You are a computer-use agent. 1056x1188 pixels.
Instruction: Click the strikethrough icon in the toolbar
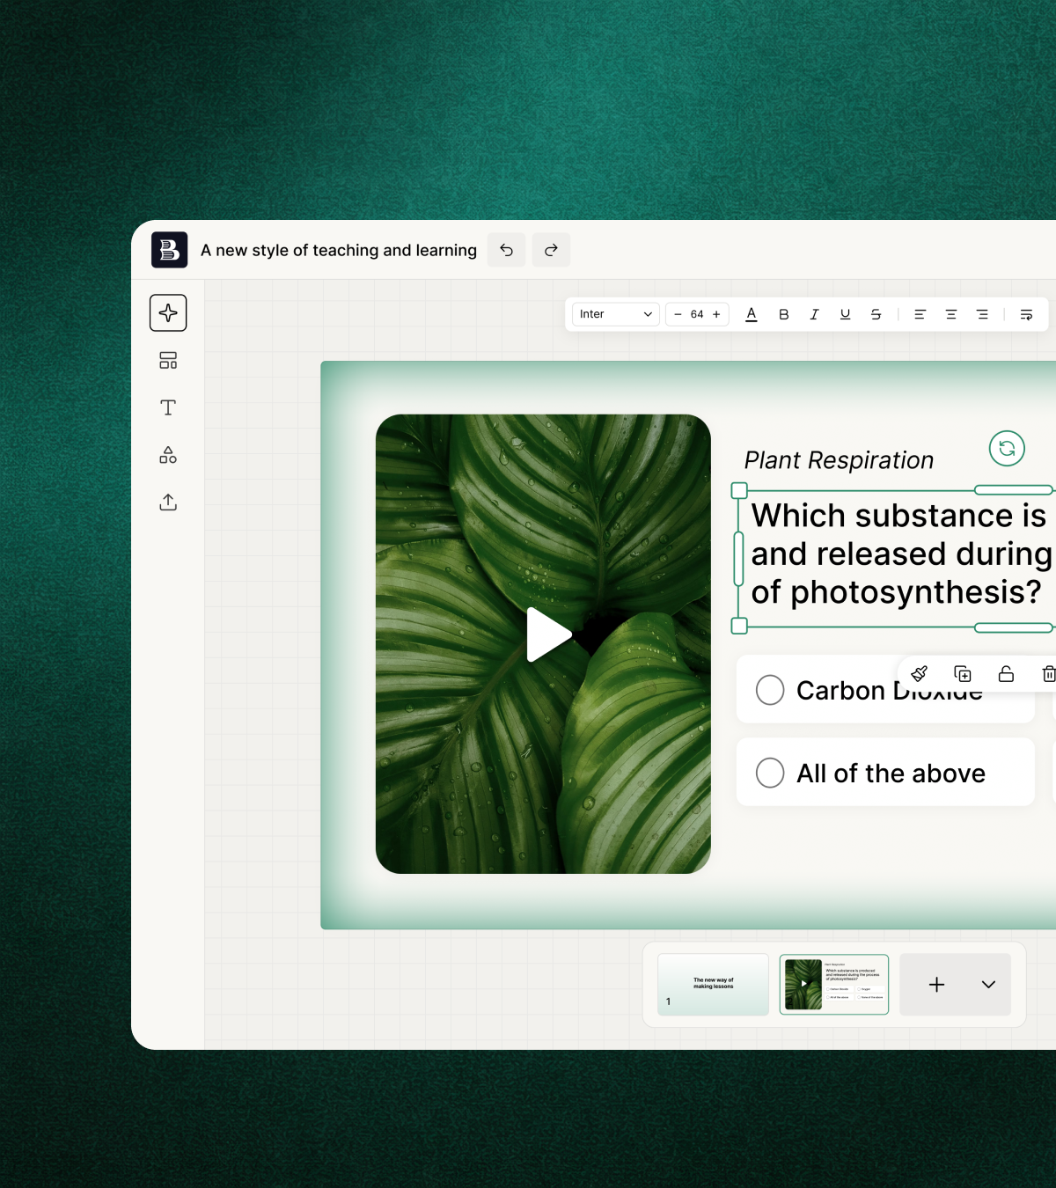point(876,314)
